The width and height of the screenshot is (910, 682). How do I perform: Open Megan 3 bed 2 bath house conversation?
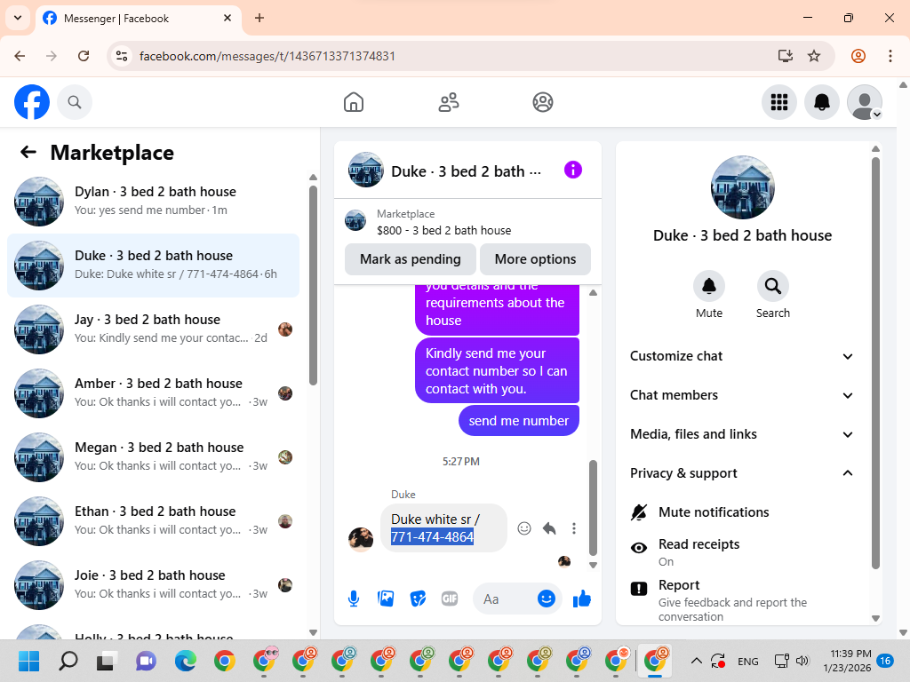[153, 456]
